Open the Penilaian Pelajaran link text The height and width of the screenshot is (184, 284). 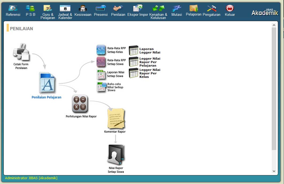point(46,97)
